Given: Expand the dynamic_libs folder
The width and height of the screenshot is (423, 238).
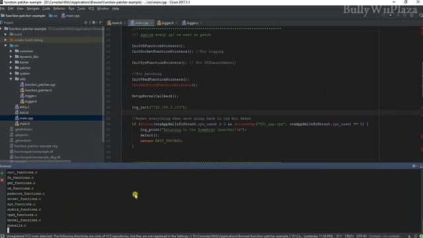Looking at the screenshot, I should (11, 57).
